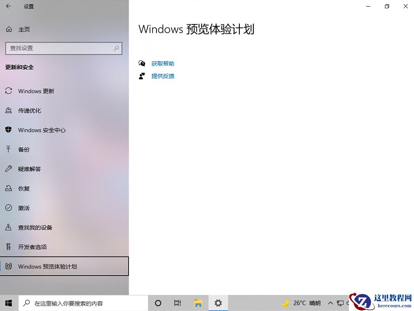Click the 激活 checkmark icon
Image resolution: width=414 pixels, height=311 pixels.
(x=9, y=208)
